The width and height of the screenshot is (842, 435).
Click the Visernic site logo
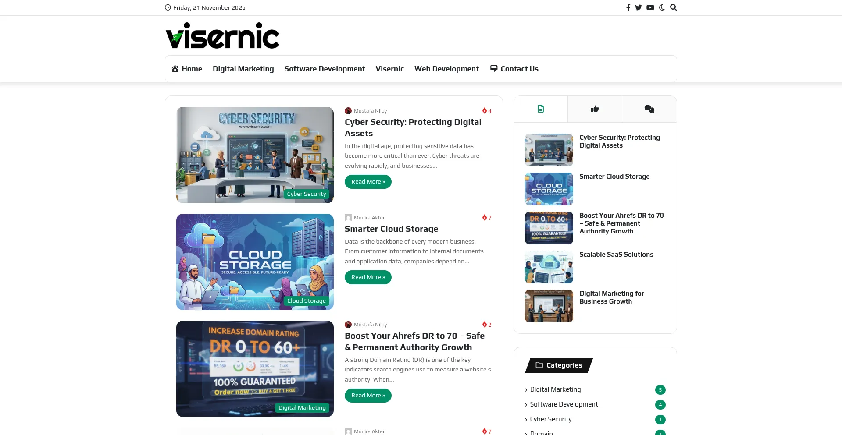222,36
